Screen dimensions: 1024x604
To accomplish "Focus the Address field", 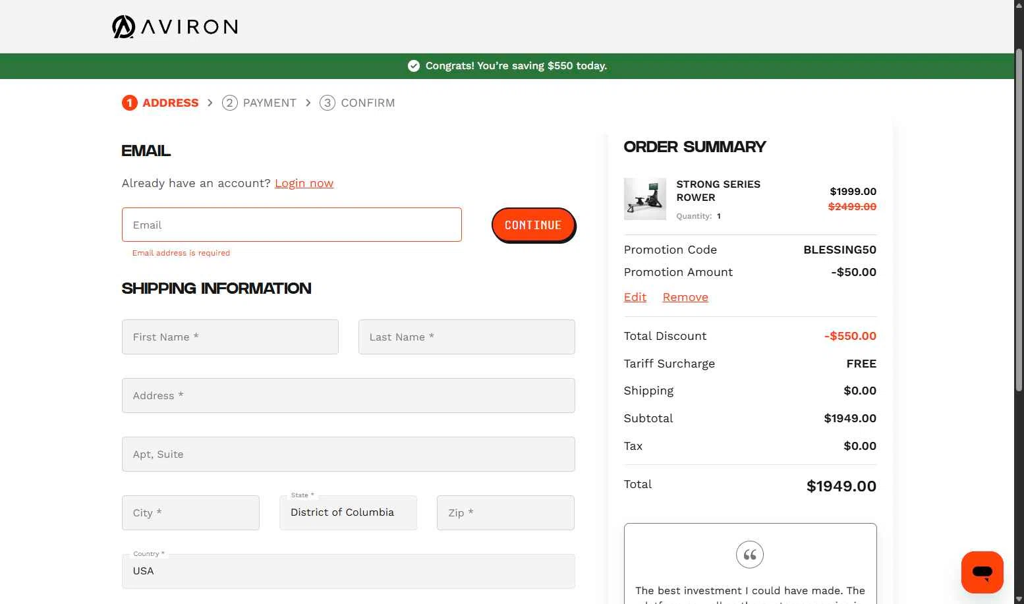I will click(x=349, y=395).
